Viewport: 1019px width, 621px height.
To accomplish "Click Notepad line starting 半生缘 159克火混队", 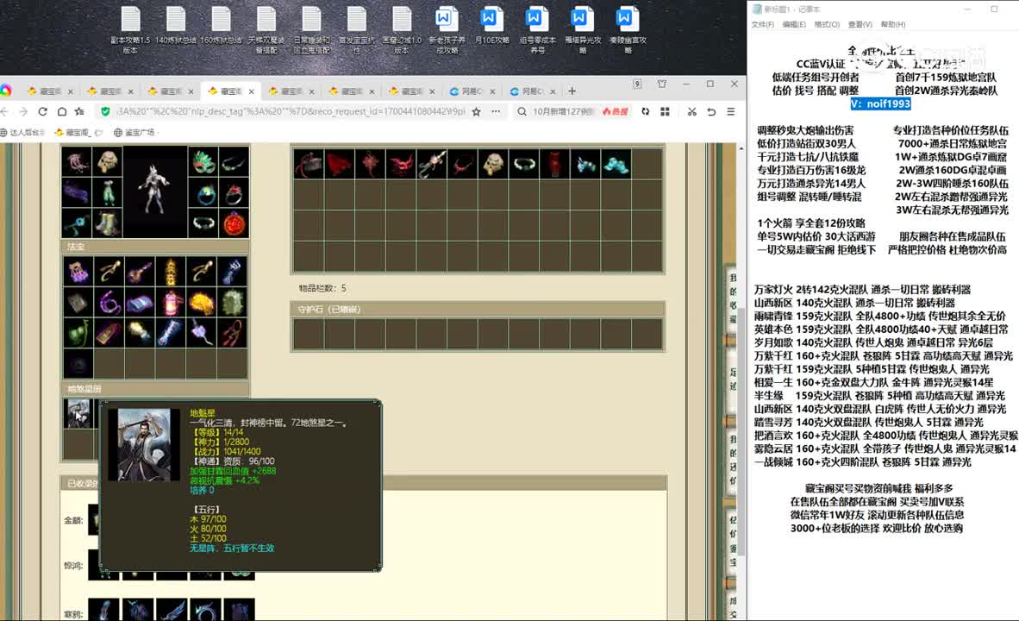I will 880,395.
